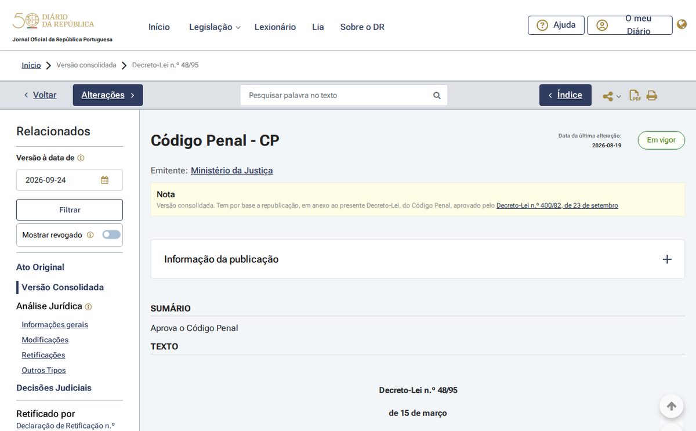The width and height of the screenshot is (696, 431).
Task: Click the search magnifier icon
Action: [437, 95]
